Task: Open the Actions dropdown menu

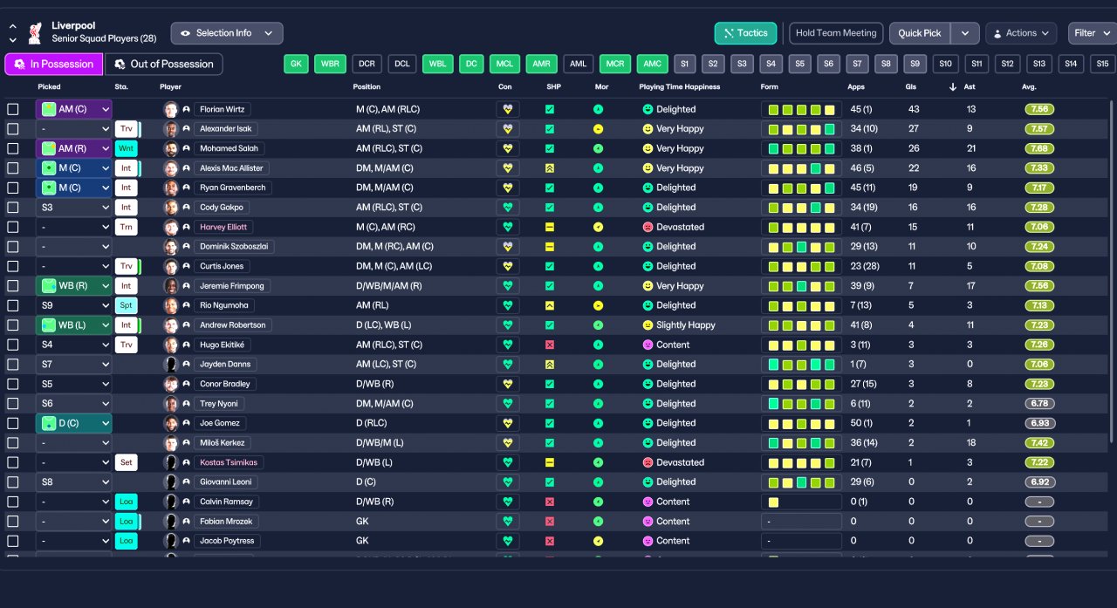Action: (1021, 33)
